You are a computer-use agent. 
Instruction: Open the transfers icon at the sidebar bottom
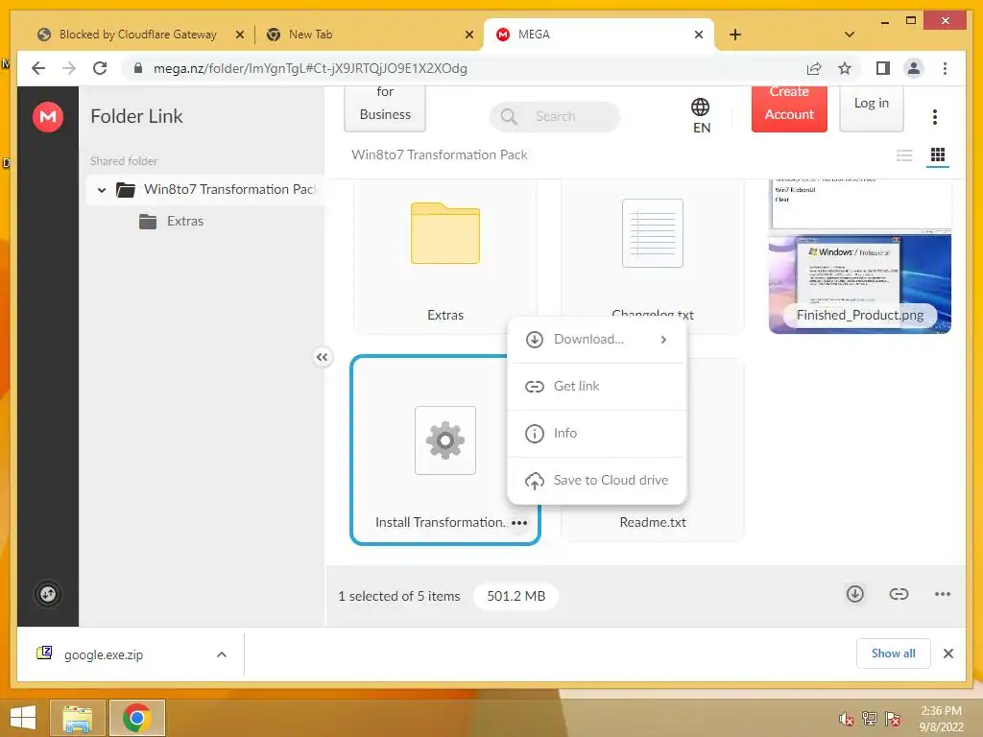(x=48, y=593)
